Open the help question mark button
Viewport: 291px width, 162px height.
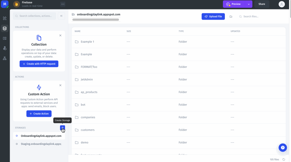pos(283,148)
